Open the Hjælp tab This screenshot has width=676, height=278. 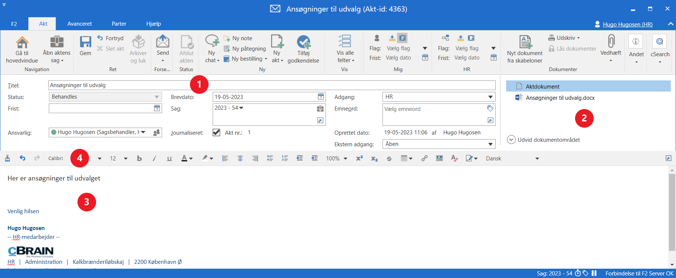pyautogui.click(x=153, y=24)
